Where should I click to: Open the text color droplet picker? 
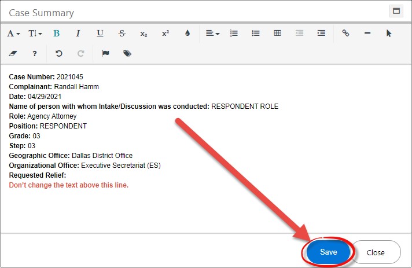187,33
